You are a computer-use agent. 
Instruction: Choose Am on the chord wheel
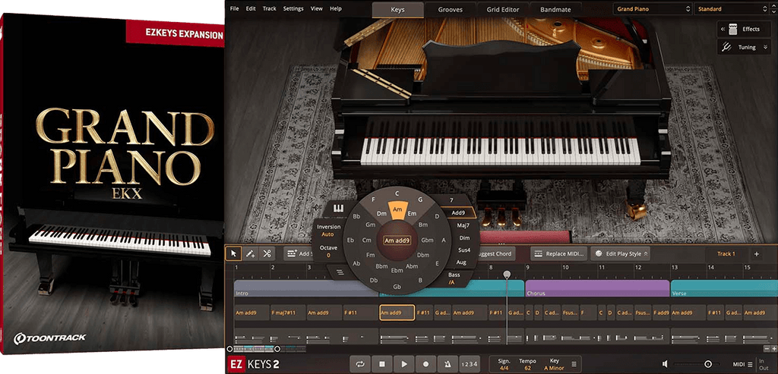click(397, 210)
